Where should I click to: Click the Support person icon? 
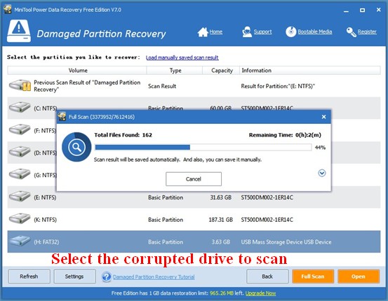pyautogui.click(x=247, y=32)
